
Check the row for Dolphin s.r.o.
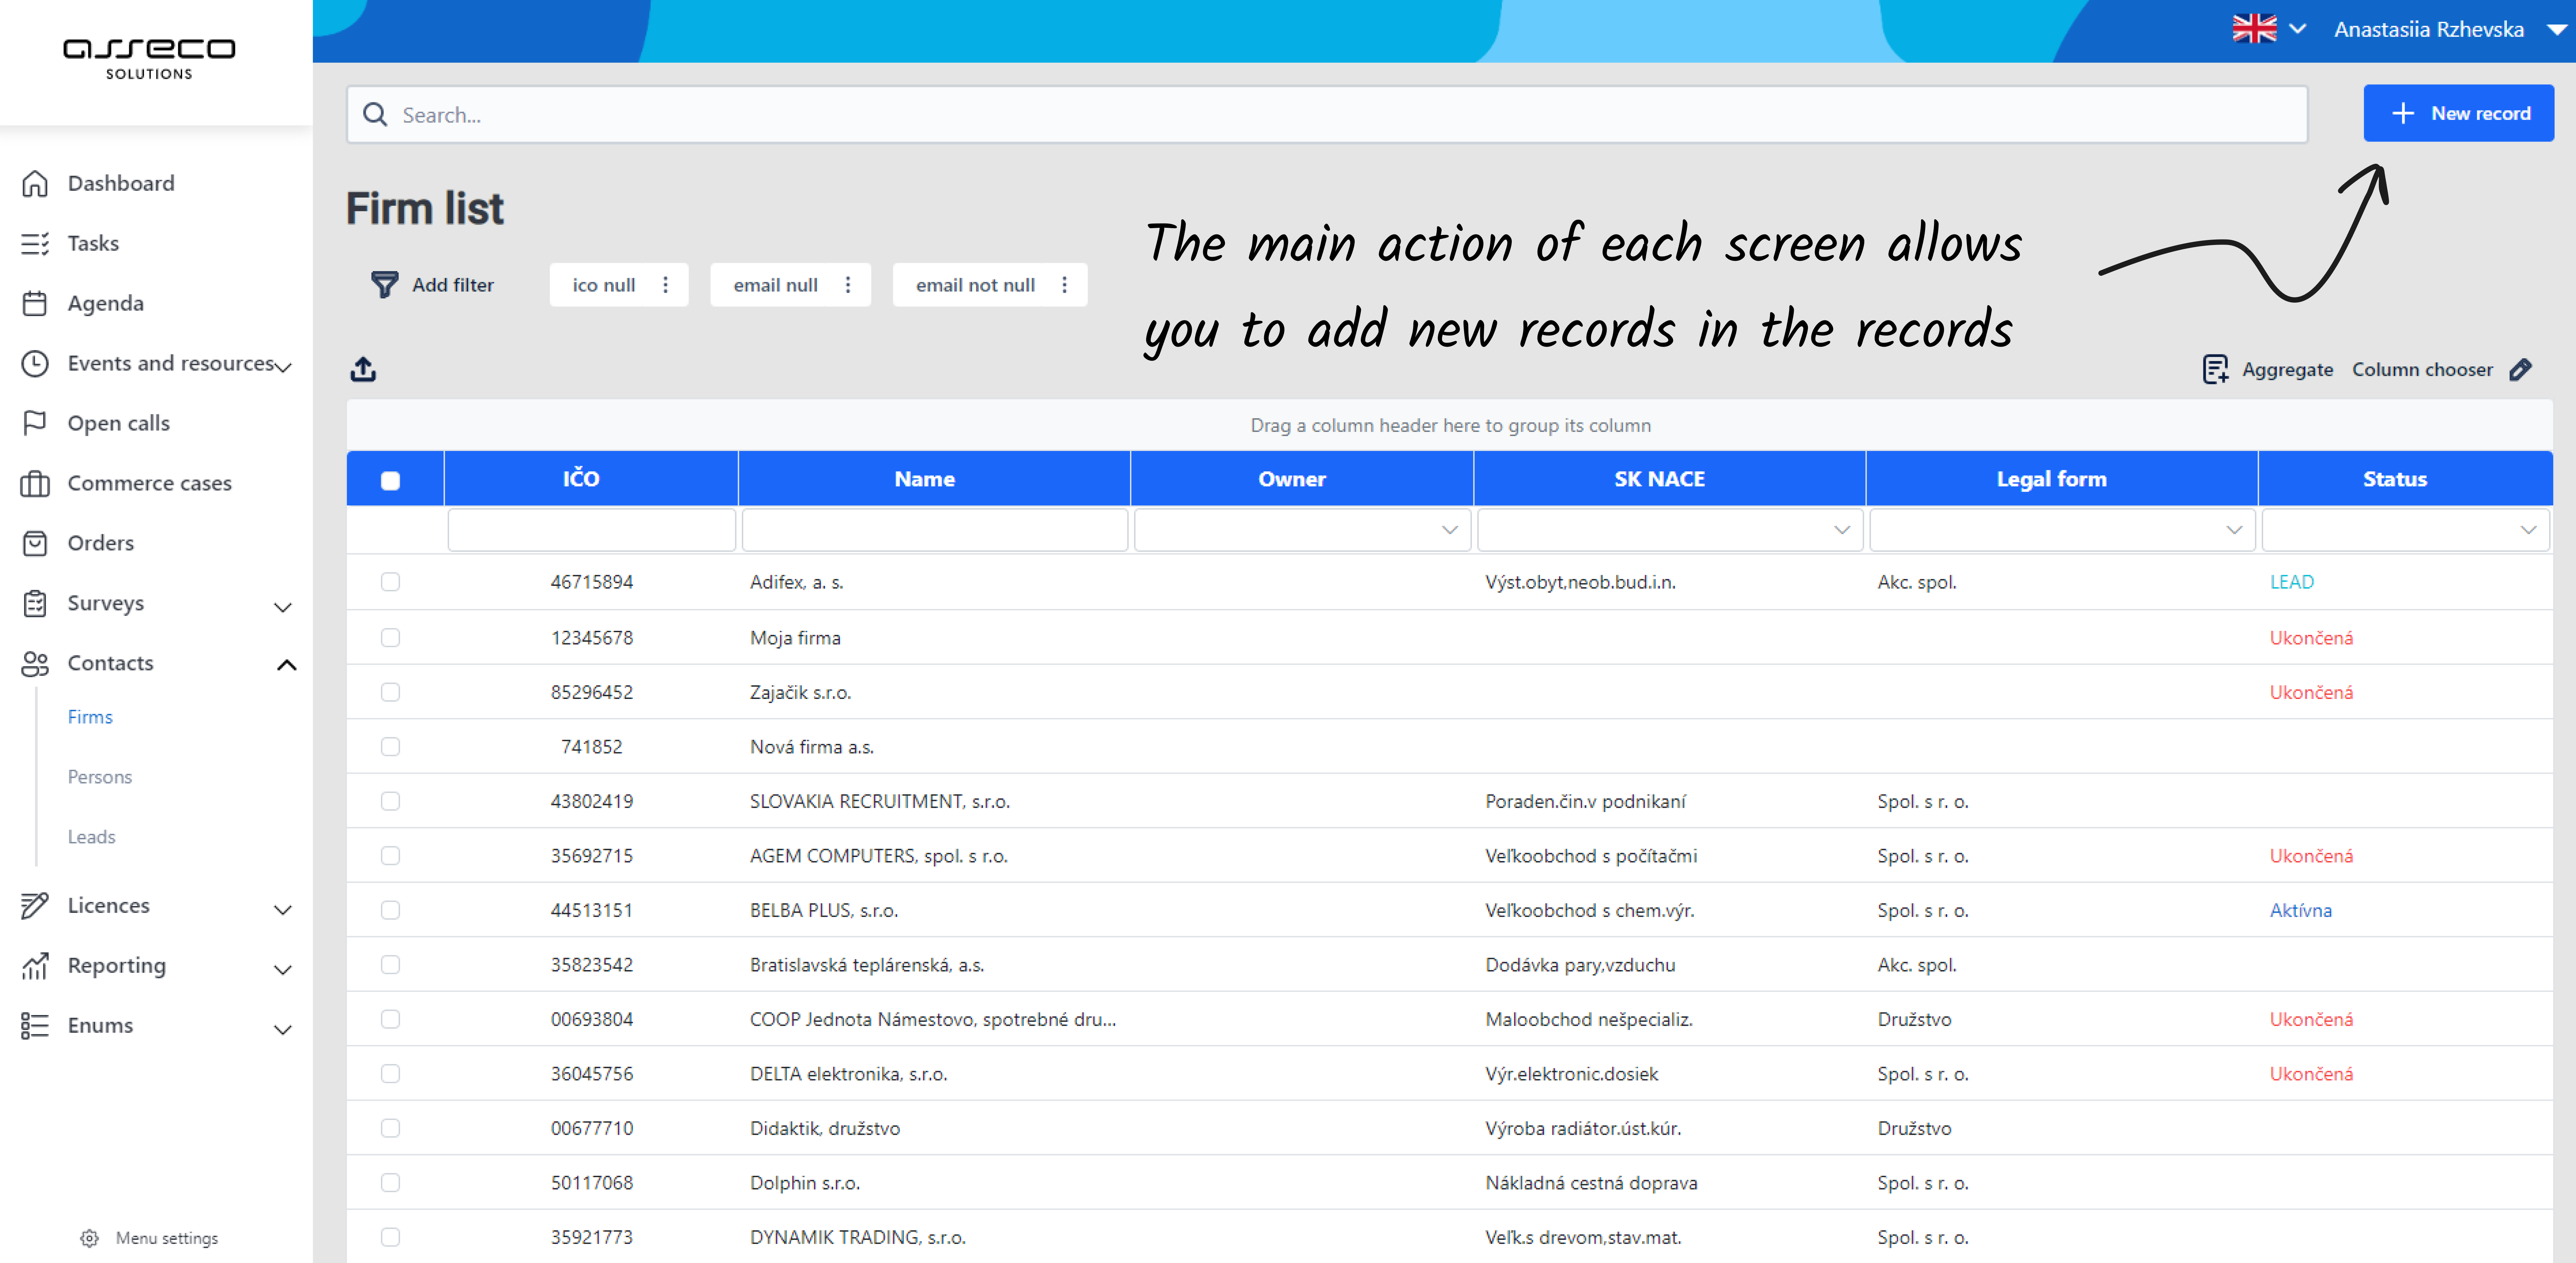click(x=390, y=1183)
